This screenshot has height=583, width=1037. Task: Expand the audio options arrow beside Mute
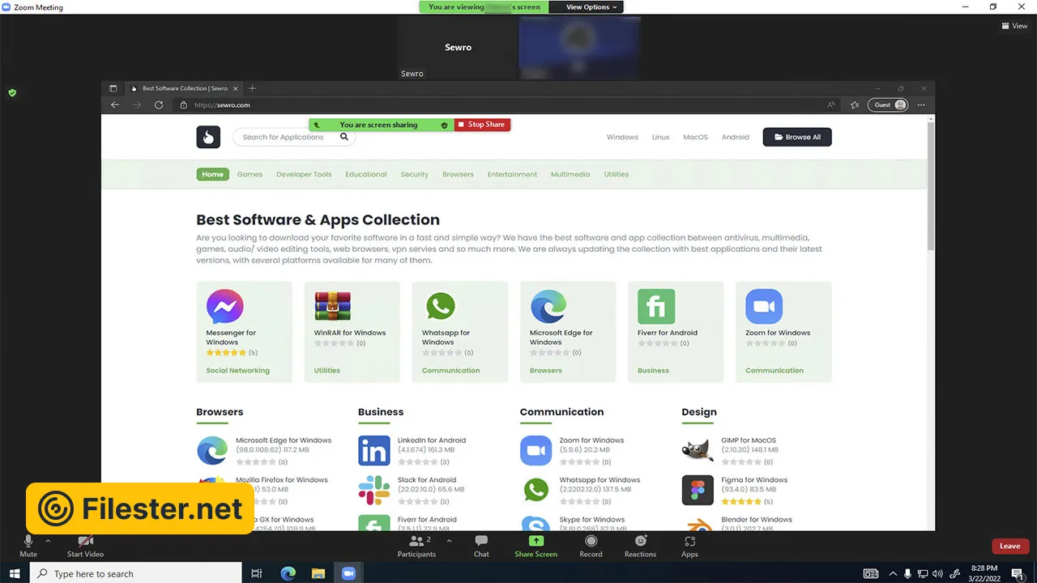[48, 540]
